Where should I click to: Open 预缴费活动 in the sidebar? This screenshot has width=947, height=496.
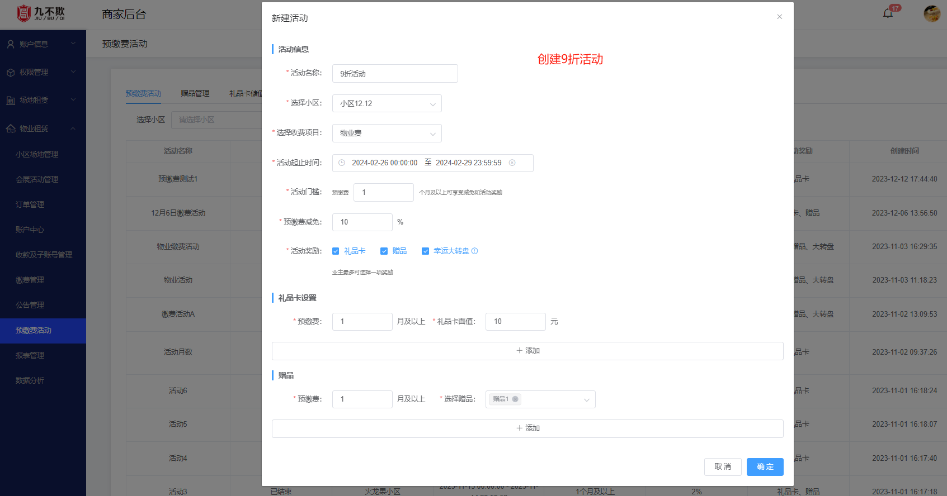point(34,331)
